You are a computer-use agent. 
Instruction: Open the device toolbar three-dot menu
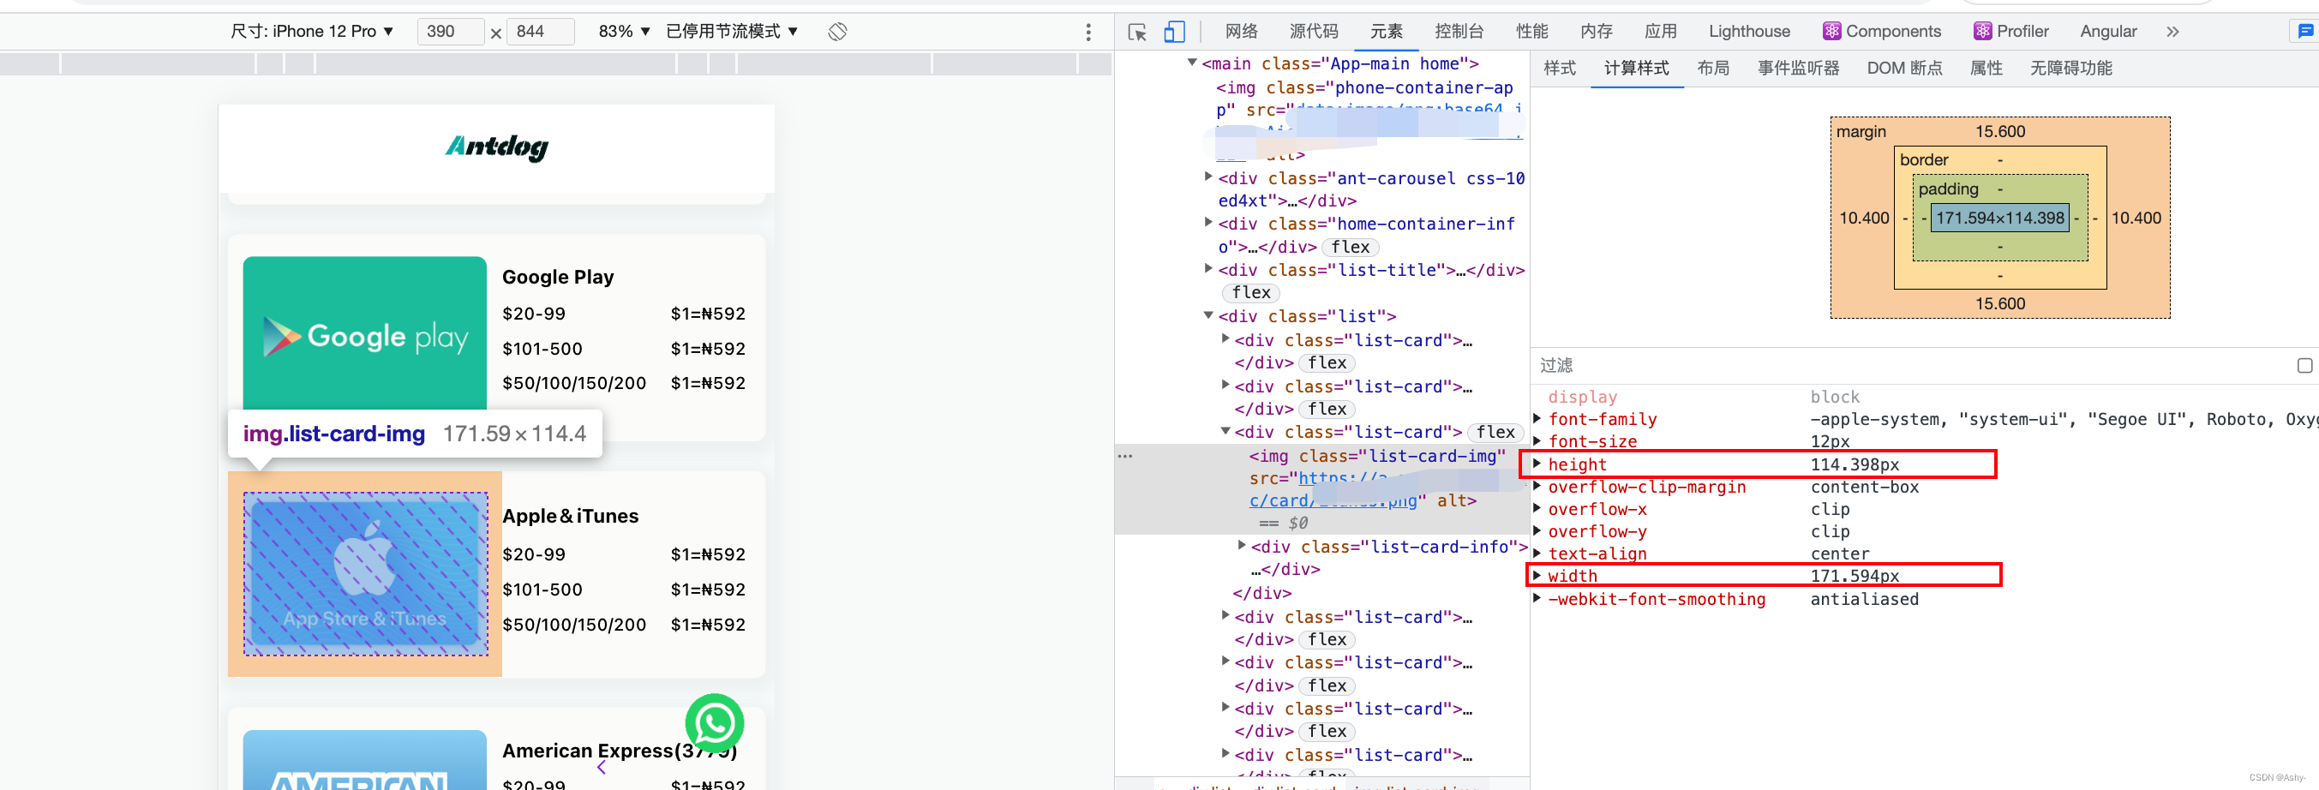pyautogui.click(x=1088, y=32)
